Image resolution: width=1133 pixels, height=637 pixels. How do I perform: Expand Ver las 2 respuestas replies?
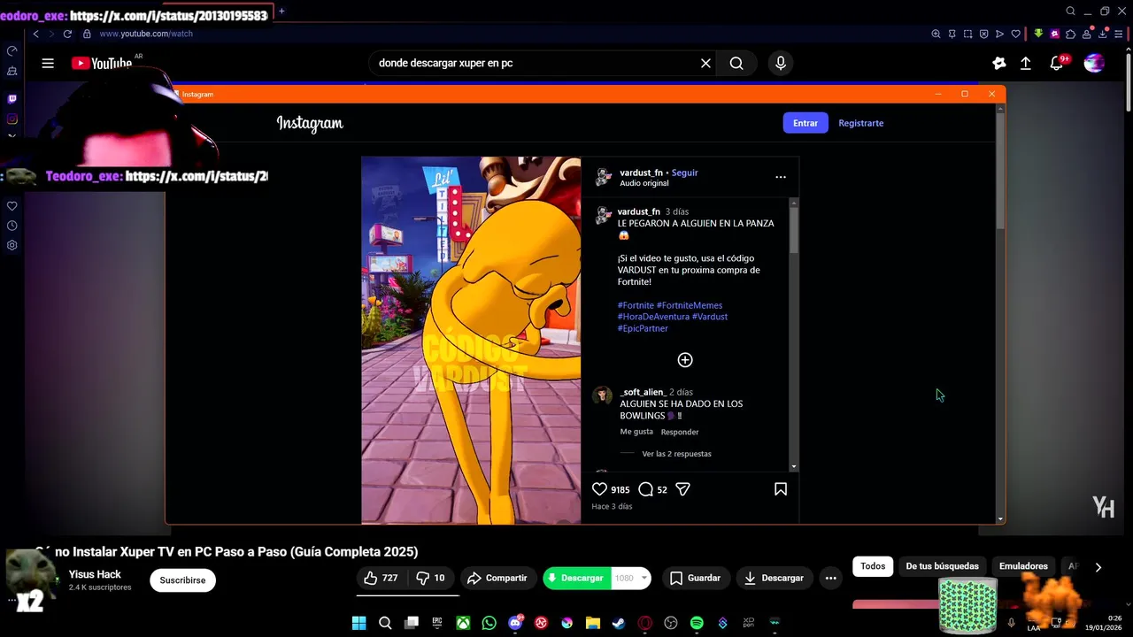click(676, 454)
